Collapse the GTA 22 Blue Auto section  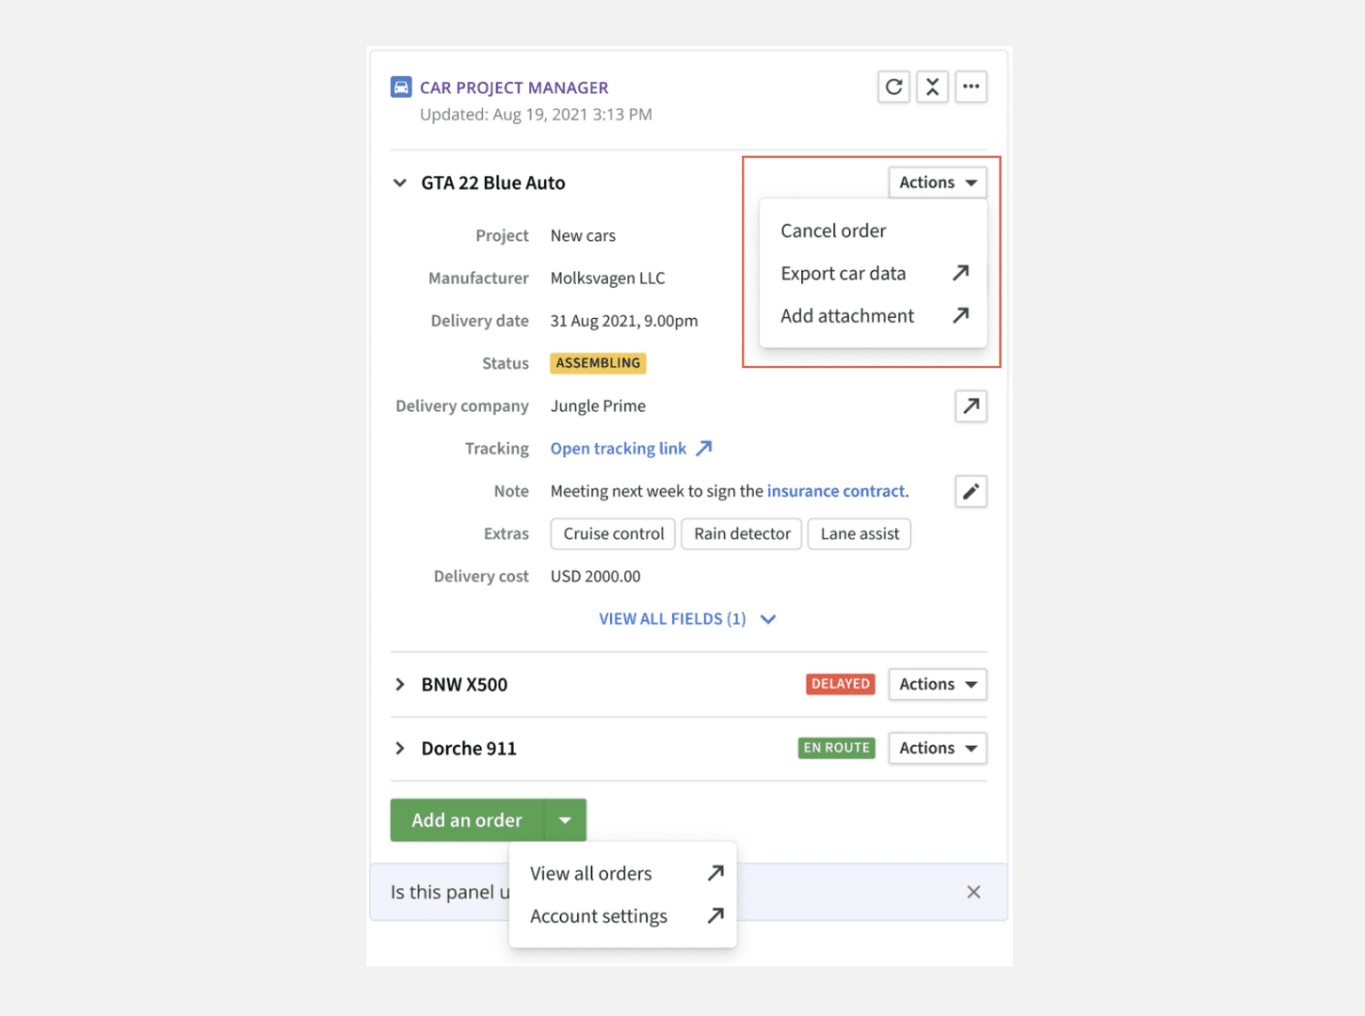pyautogui.click(x=400, y=183)
